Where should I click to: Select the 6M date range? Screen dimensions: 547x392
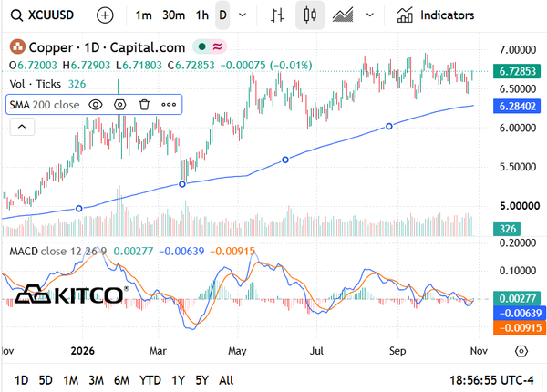(121, 380)
